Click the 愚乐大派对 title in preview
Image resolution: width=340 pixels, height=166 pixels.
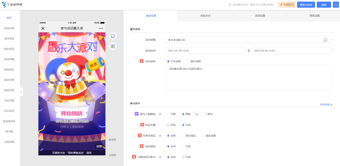[x=73, y=47]
